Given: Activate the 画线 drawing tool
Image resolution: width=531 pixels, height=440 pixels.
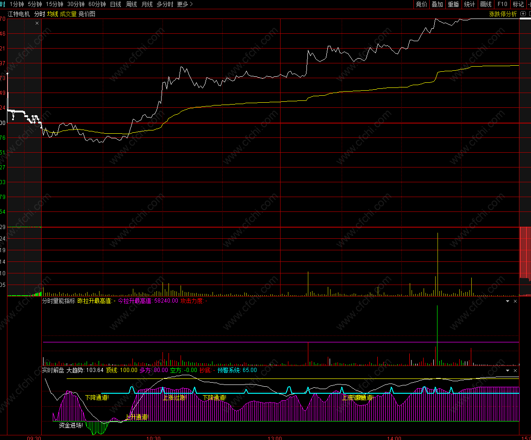Looking at the screenshot, I should pyautogui.click(x=486, y=4).
